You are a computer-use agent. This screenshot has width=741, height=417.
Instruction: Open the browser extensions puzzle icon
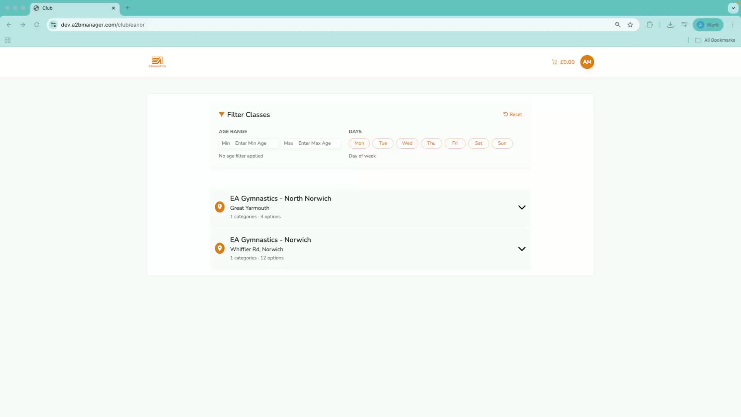coord(650,25)
